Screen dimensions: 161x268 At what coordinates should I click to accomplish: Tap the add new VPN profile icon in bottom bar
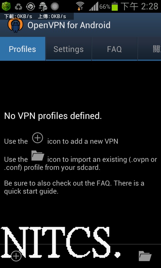tap(16, 256)
